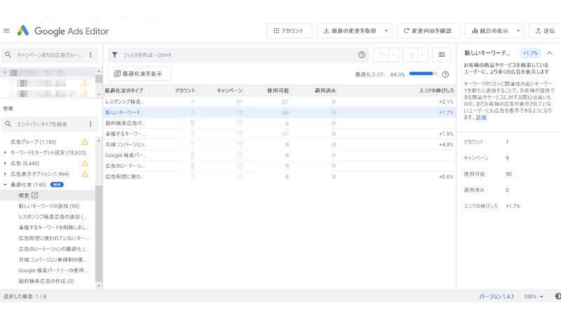Open entity type search three-dot menu
The width and height of the screenshot is (561, 315).
tap(90, 124)
